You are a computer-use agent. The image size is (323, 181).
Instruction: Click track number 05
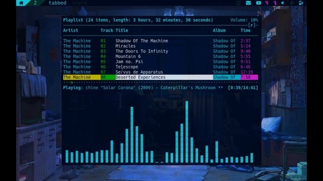point(103,61)
